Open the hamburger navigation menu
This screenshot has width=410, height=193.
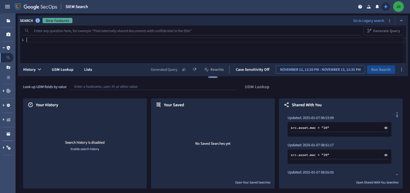tap(7, 7)
